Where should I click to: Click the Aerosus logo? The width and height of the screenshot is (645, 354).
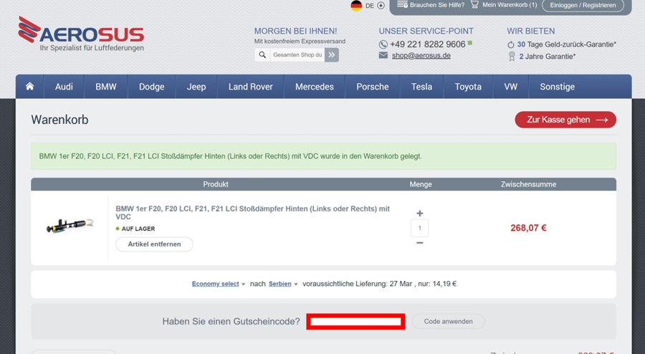81,34
